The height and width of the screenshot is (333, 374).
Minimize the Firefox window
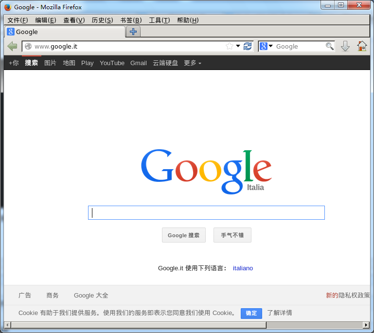[x=328, y=5]
